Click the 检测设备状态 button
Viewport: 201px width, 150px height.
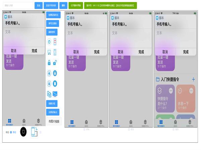click(x=53, y=15)
